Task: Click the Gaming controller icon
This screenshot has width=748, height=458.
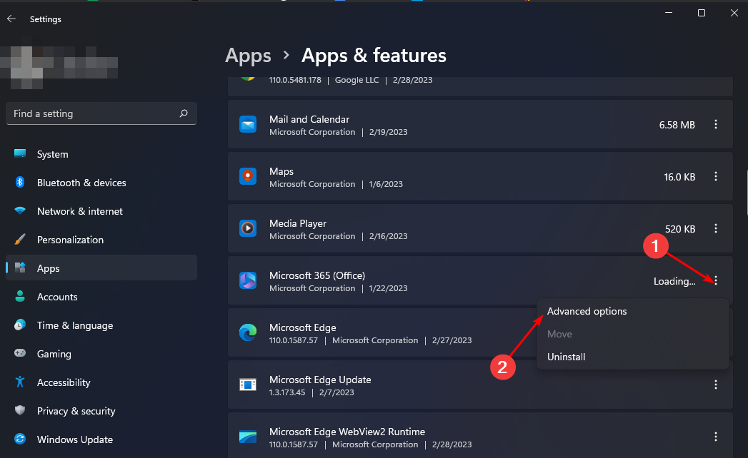Action: coord(20,353)
